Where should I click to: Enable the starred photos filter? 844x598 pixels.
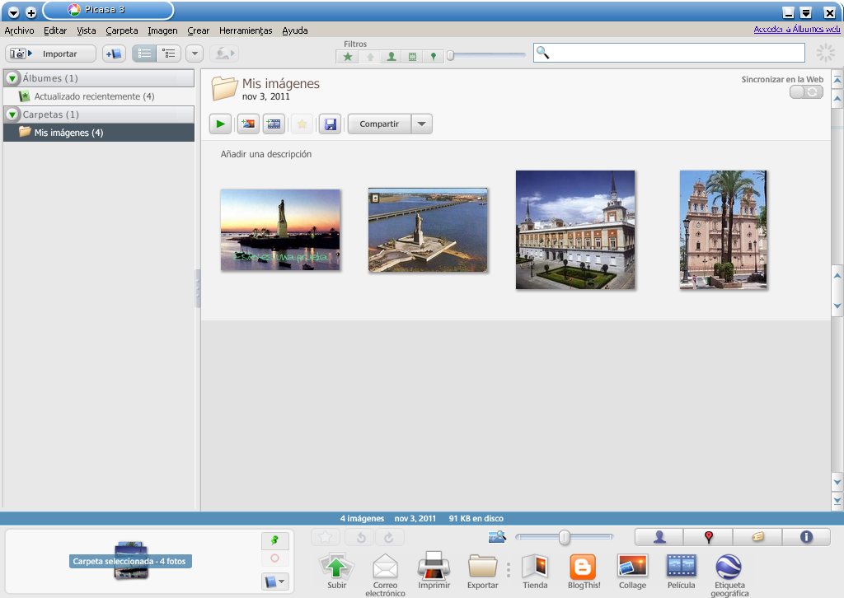[347, 56]
